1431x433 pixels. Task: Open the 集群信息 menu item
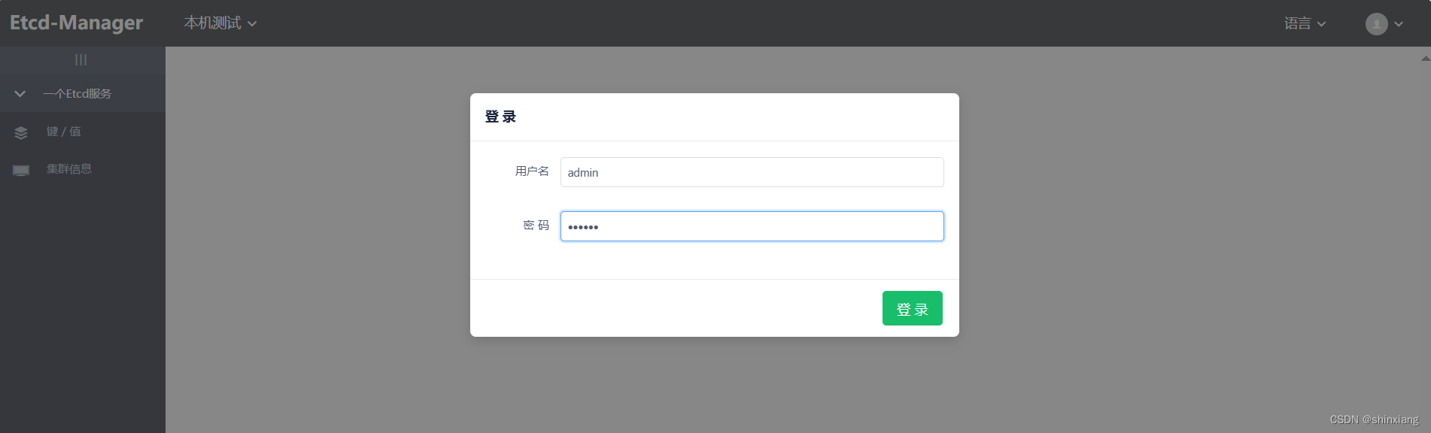pos(69,169)
